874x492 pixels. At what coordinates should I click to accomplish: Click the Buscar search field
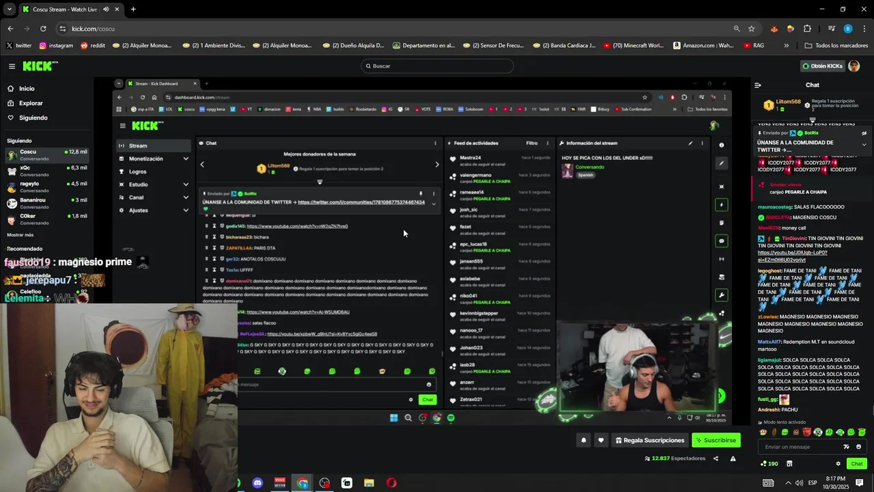click(437, 66)
